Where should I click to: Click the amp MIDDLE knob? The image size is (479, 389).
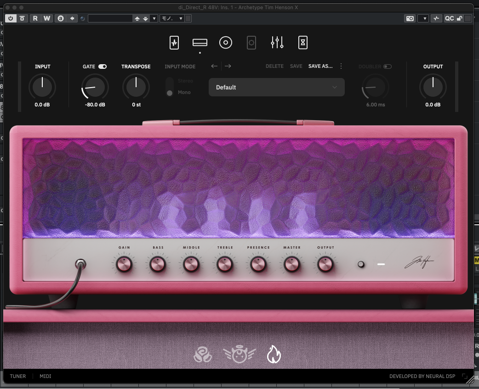191,264
